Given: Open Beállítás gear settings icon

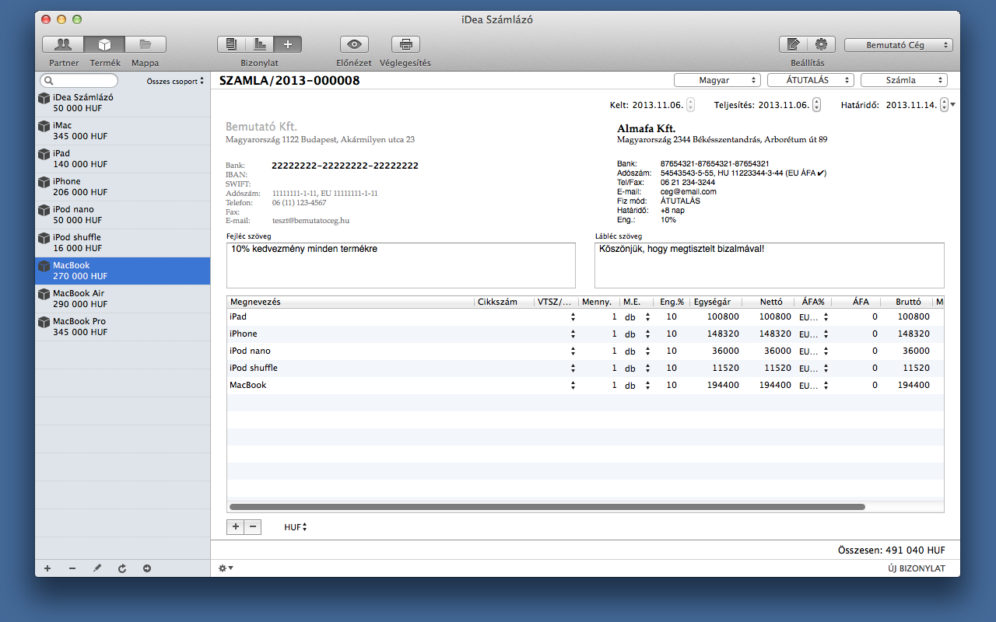Looking at the screenshot, I should (x=821, y=44).
